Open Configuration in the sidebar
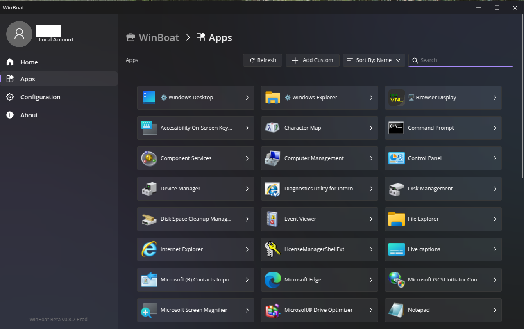 (x=59, y=97)
